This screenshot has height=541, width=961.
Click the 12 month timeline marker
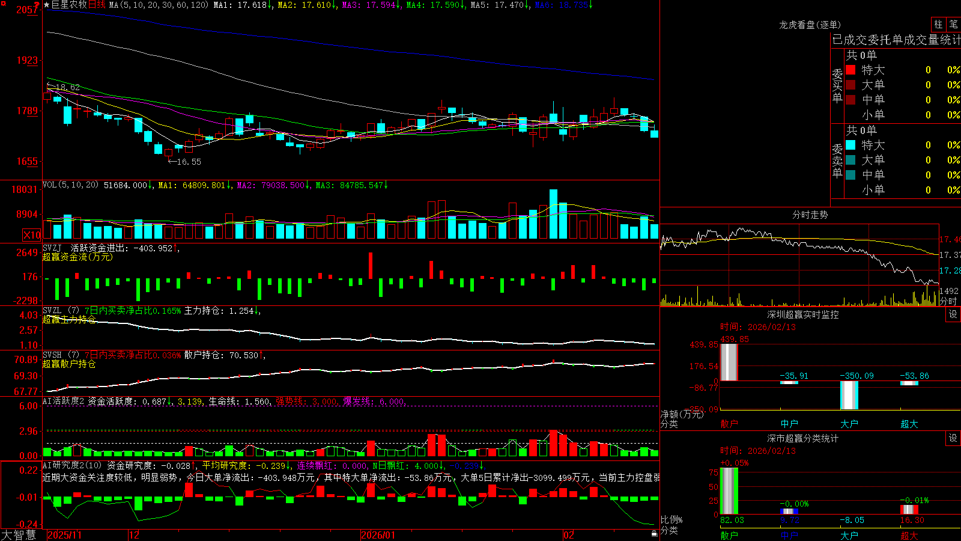[x=135, y=535]
